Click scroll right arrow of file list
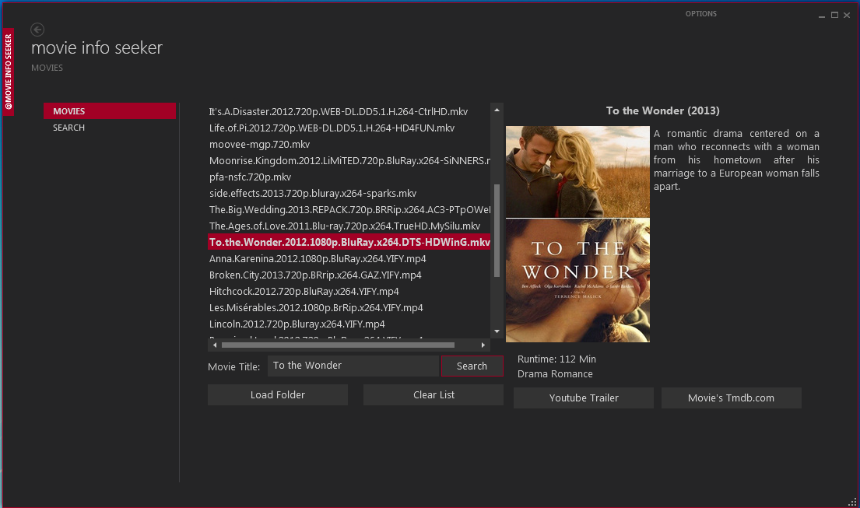This screenshot has width=860, height=508. (x=483, y=345)
